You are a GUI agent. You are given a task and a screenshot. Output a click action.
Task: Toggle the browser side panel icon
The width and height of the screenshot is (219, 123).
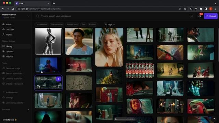[x=206, y=9]
